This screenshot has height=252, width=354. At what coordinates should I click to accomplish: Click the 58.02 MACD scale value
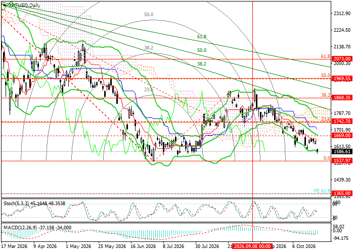coord(339,227)
